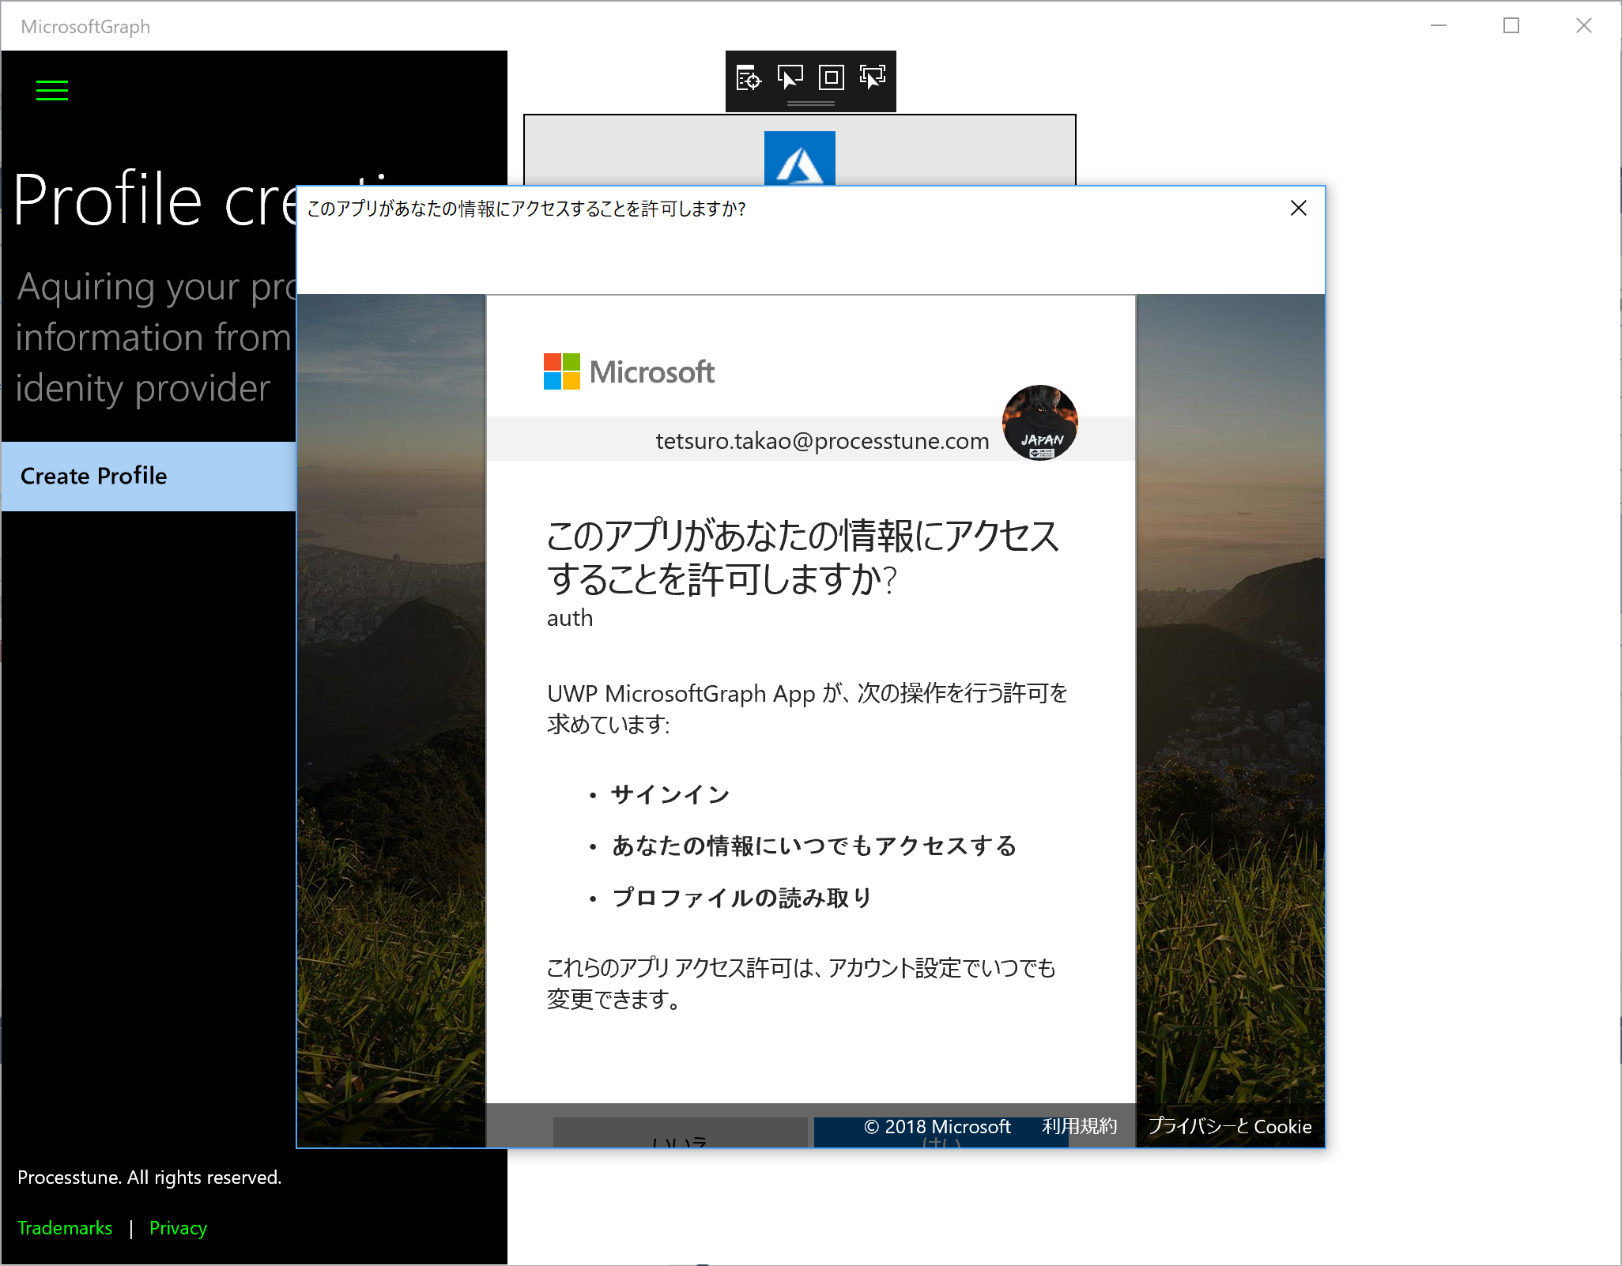Image resolution: width=1622 pixels, height=1266 pixels.
Task: Open 利用規約 terms of use link
Action: point(1080,1126)
